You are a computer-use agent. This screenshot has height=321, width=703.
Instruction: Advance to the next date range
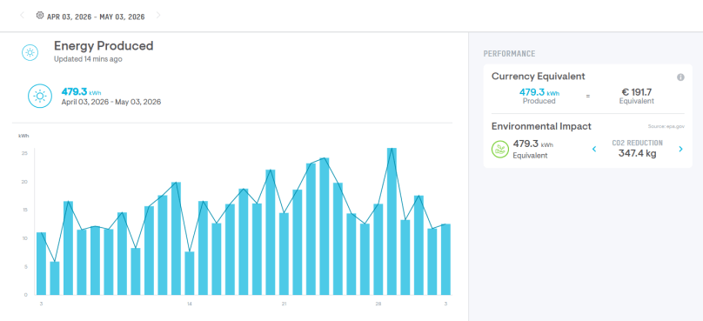coord(157,16)
